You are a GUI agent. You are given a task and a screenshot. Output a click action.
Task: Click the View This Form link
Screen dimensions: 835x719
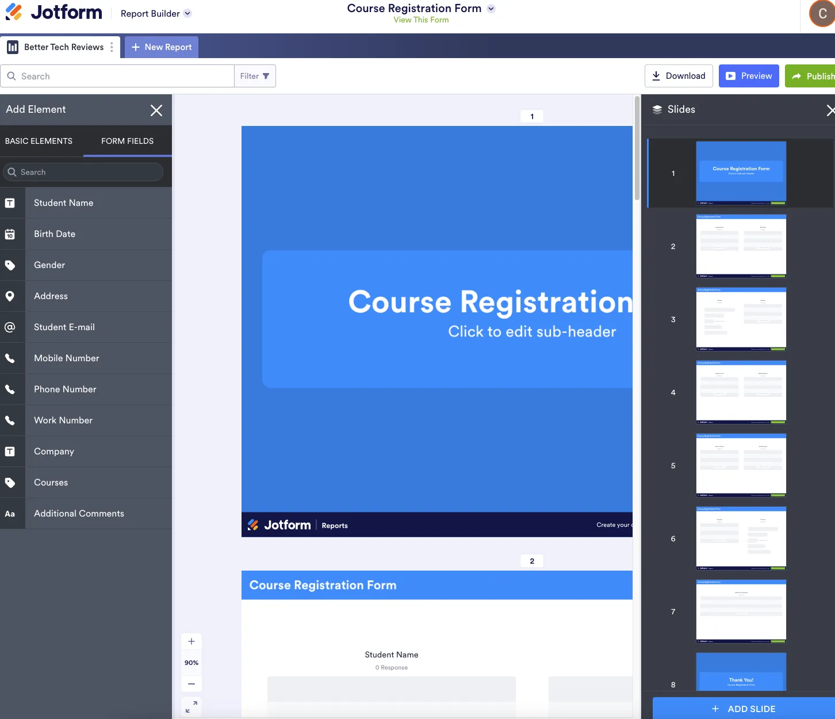point(421,20)
